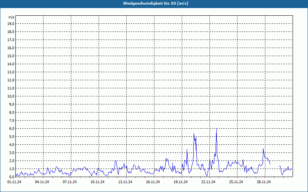Click the chart title 'Windgeschwindigkeit bis 20 [m/s]'

point(156,3)
